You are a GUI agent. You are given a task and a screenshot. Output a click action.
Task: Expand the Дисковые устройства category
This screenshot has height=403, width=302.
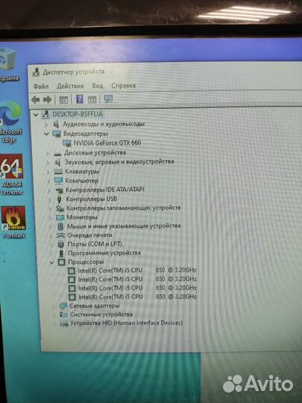47,154
